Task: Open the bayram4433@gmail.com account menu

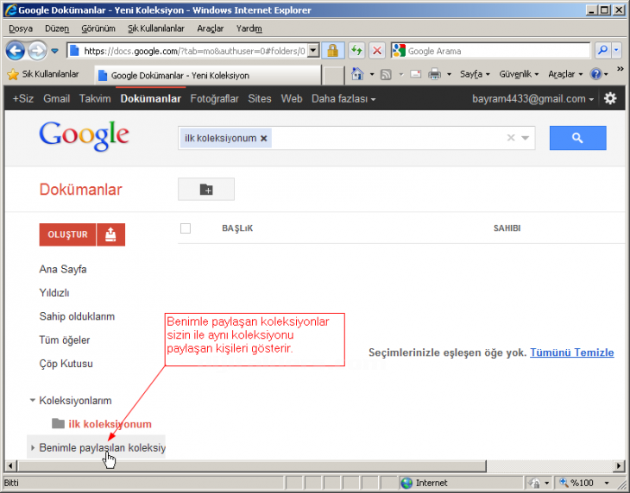Action: (532, 98)
